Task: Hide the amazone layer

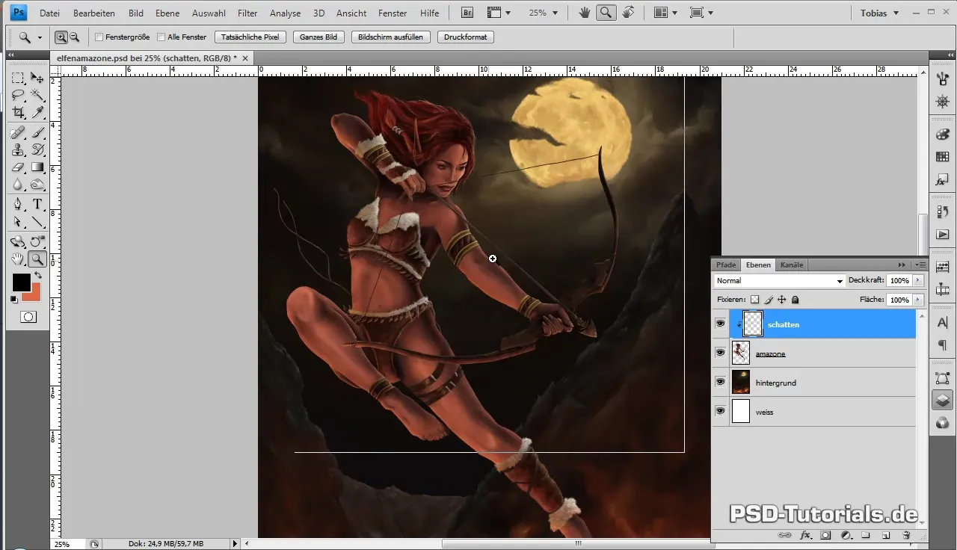Action: coord(720,353)
